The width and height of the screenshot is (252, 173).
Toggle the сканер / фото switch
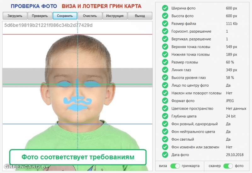(x=228, y=166)
